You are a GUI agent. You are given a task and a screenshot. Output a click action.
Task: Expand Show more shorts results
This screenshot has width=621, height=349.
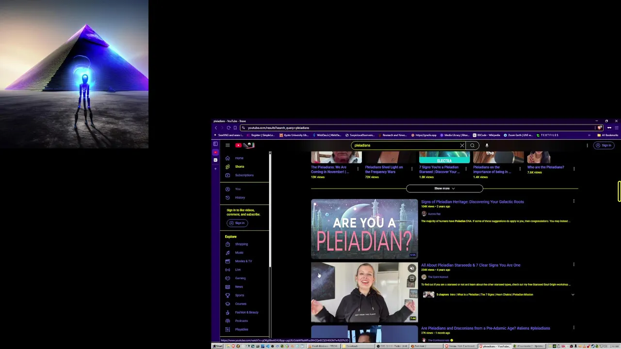click(444, 189)
